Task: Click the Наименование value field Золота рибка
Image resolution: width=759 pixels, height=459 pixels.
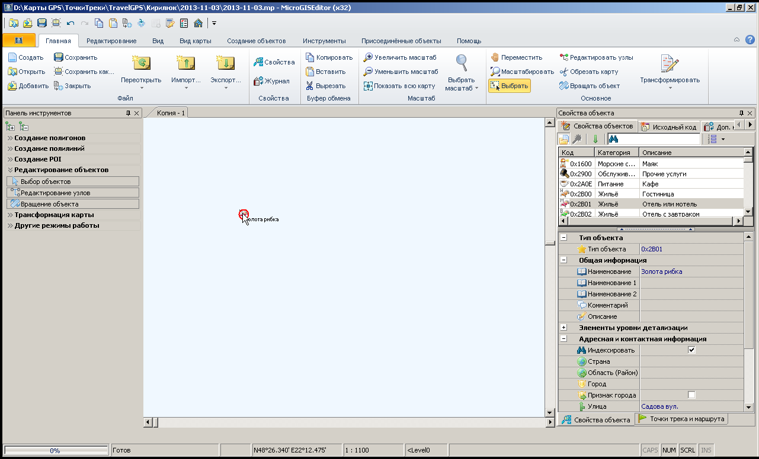Action: click(690, 271)
